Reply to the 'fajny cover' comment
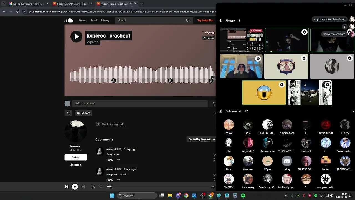Viewport: 355px width, 200px height. 110,160
